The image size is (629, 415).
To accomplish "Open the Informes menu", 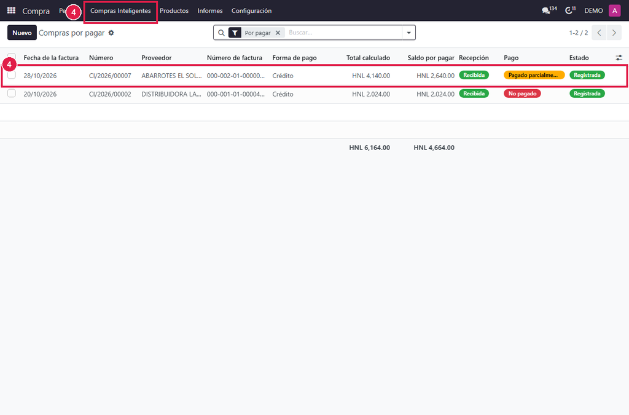I will click(x=210, y=11).
